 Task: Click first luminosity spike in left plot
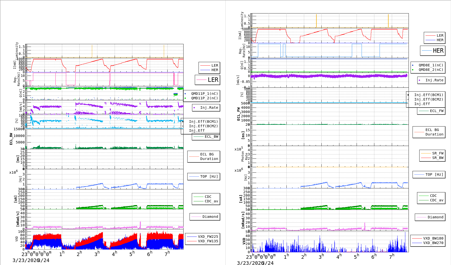[x=92, y=51]
